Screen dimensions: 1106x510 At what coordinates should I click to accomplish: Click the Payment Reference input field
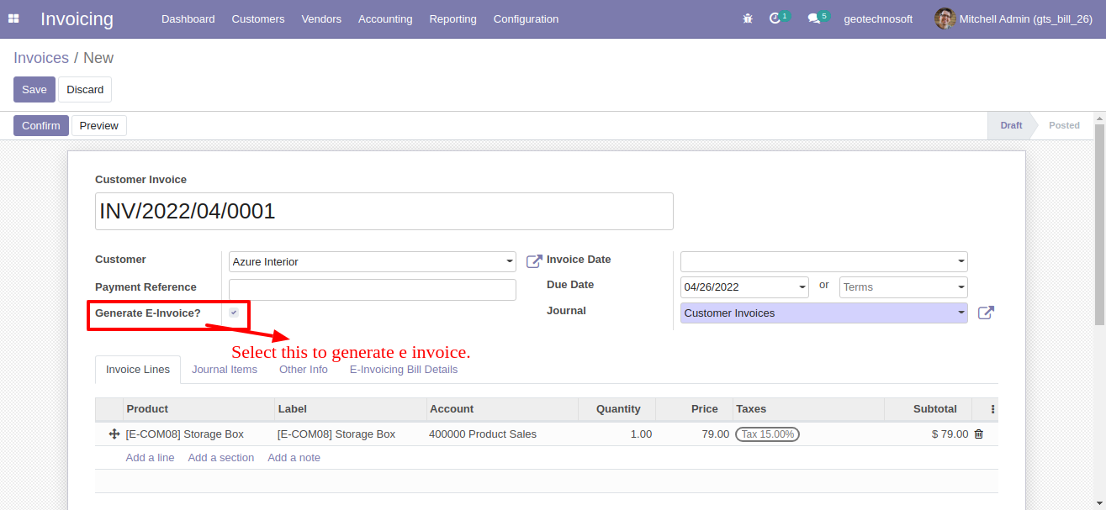(372, 290)
